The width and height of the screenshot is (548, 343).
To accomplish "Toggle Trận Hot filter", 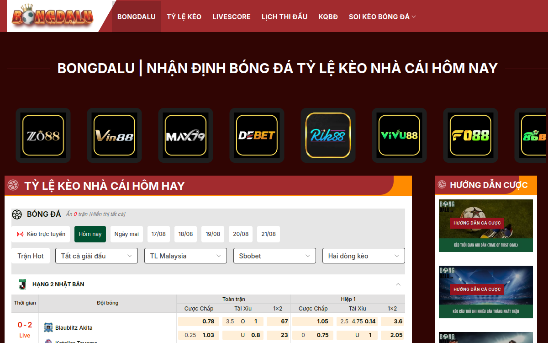I will coord(31,256).
